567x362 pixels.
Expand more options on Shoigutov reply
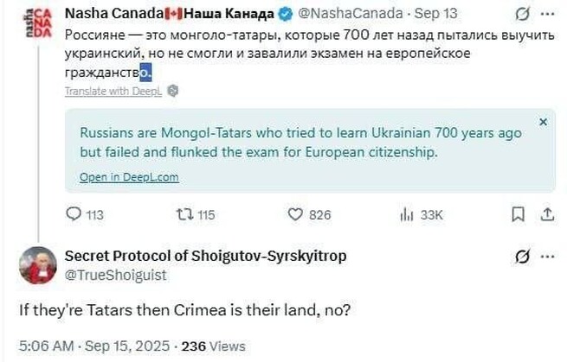tap(547, 257)
